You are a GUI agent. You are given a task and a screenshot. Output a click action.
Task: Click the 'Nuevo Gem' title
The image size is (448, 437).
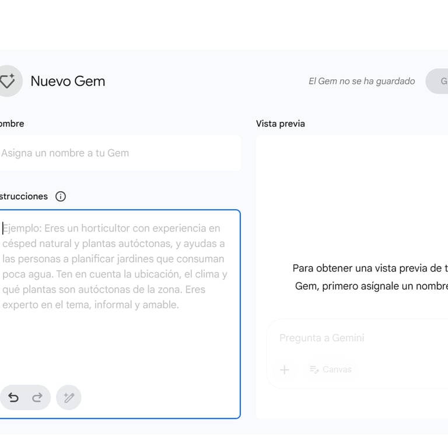pos(68,81)
